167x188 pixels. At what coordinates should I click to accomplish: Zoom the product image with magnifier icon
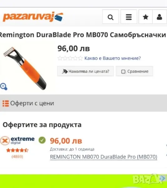(4, 86)
